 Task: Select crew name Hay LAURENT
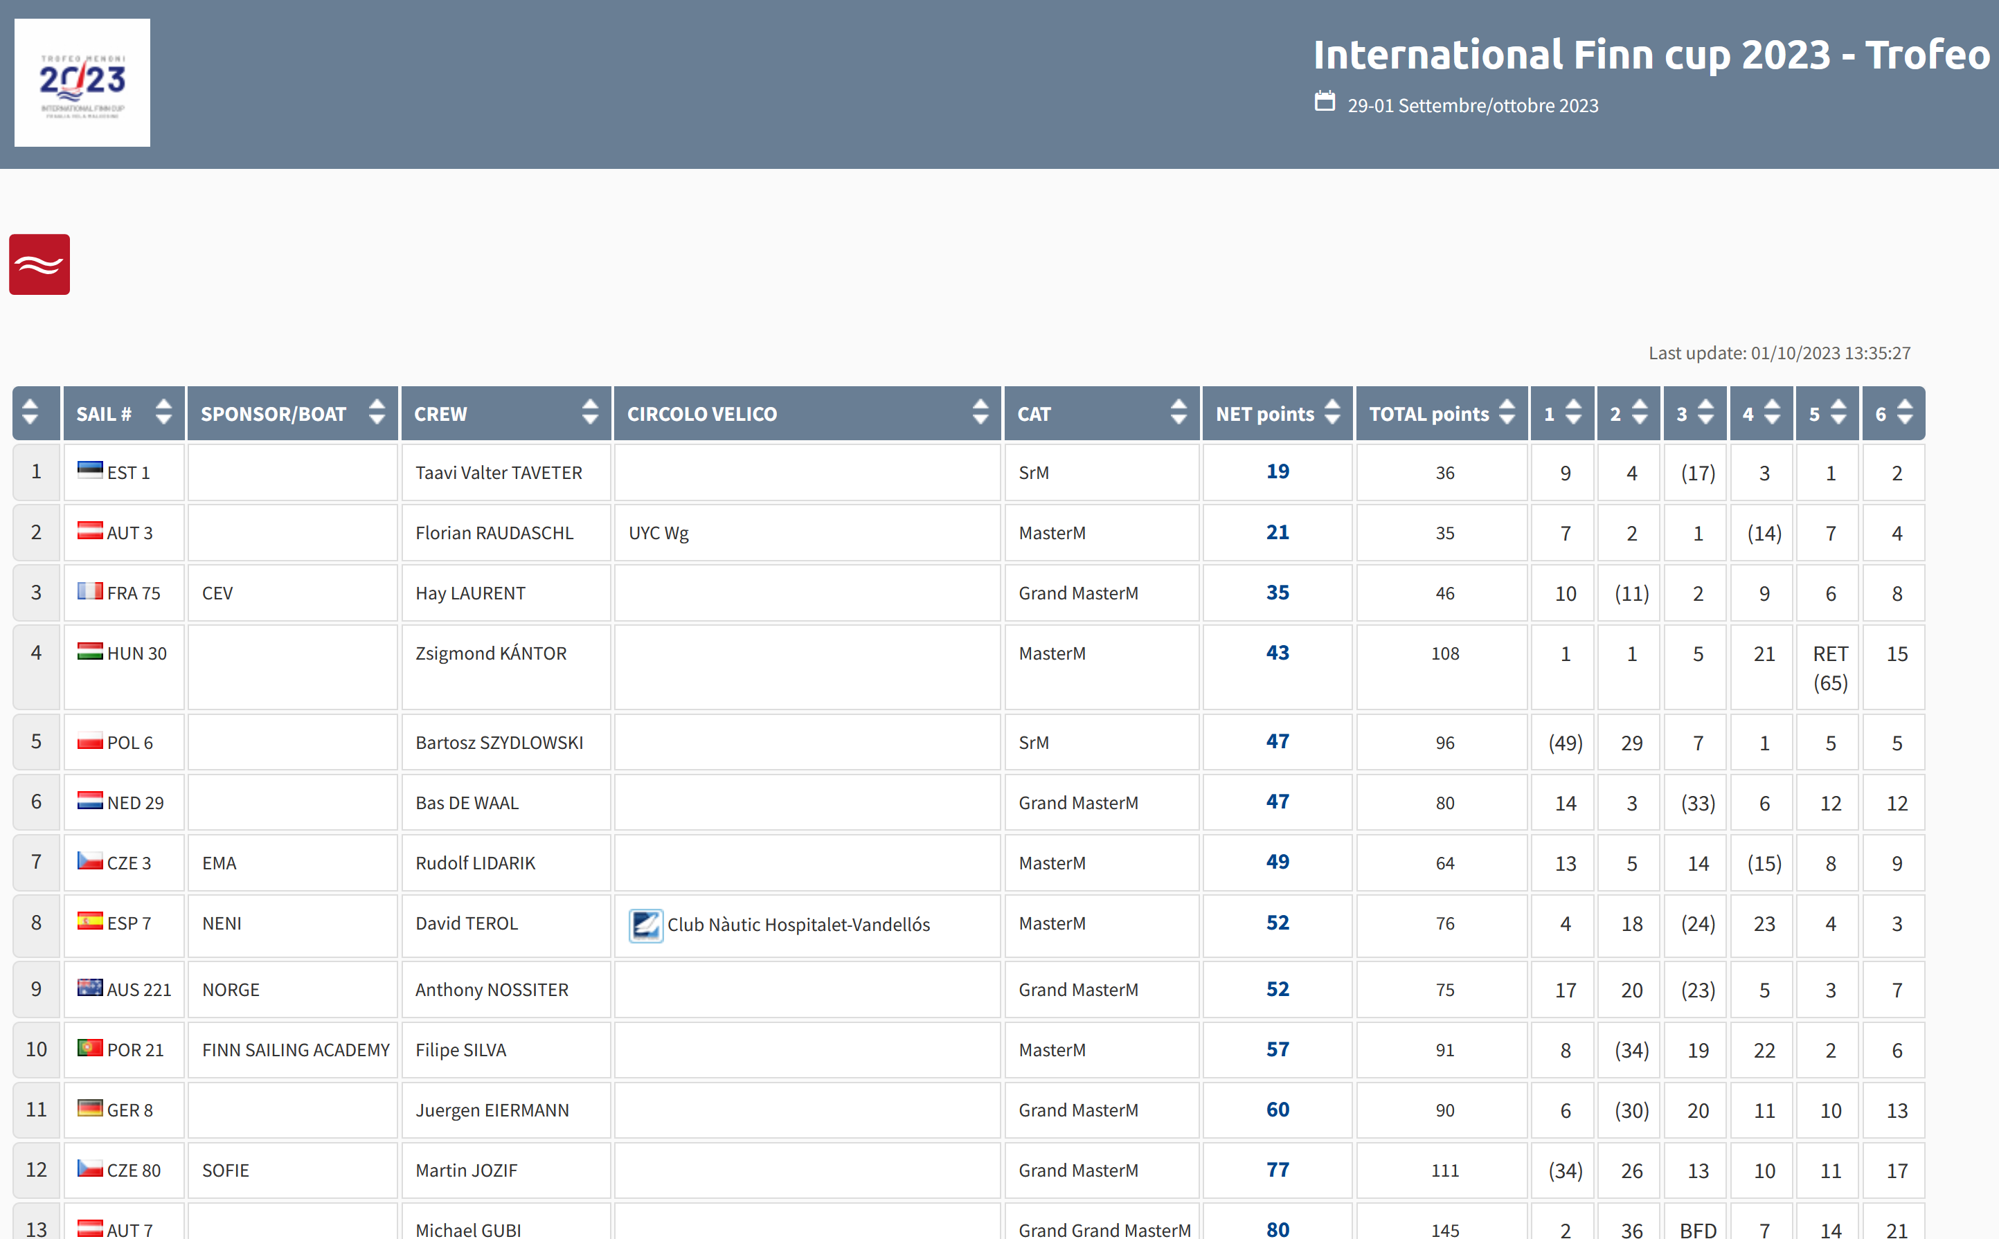coord(470,593)
